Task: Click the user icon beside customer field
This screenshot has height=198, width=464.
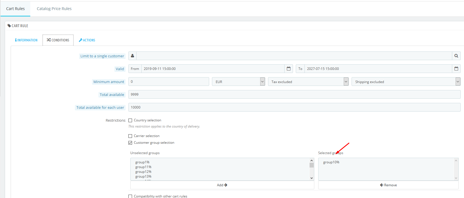Action: pos(132,56)
